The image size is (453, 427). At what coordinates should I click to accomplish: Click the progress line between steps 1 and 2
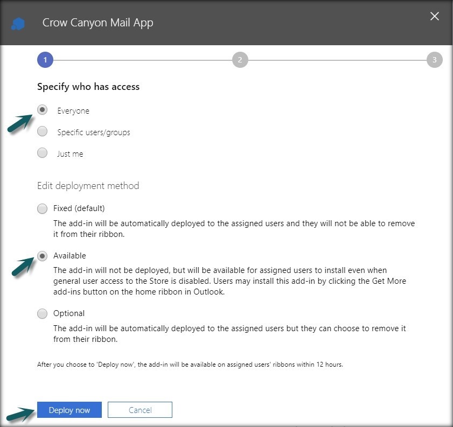point(143,60)
